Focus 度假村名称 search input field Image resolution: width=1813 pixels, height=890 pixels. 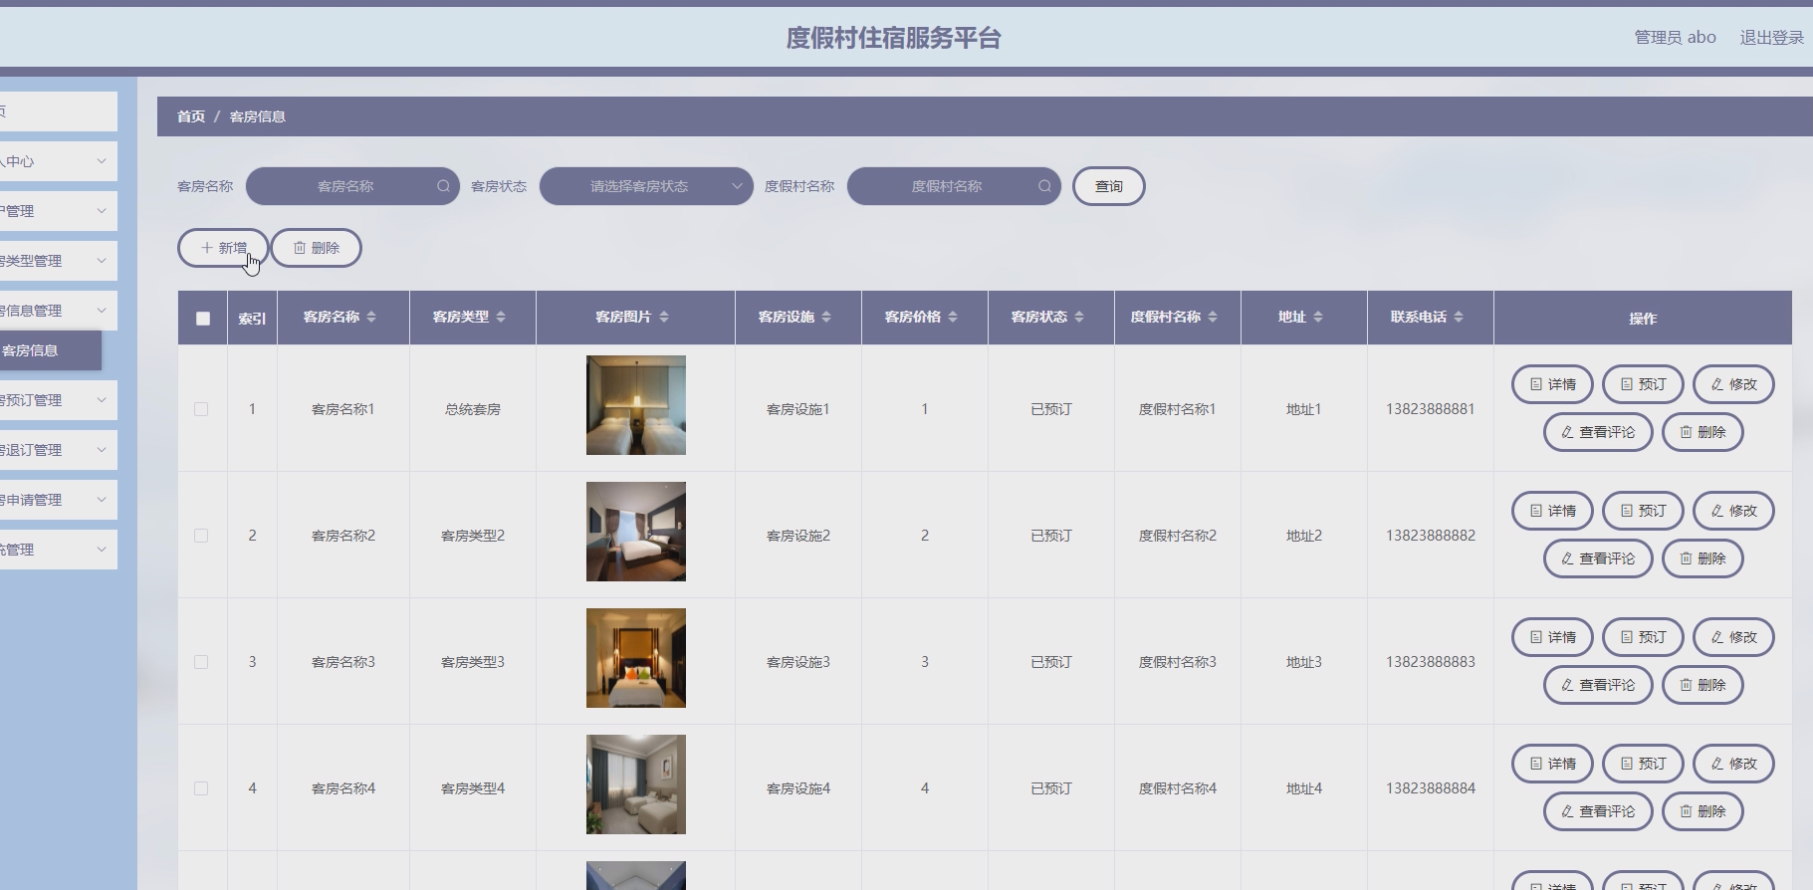point(954,186)
